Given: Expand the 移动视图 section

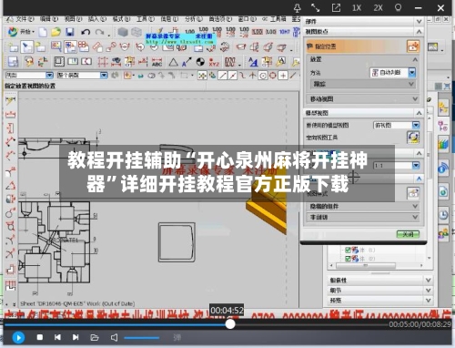Looking at the screenshot, I should pos(363,99).
